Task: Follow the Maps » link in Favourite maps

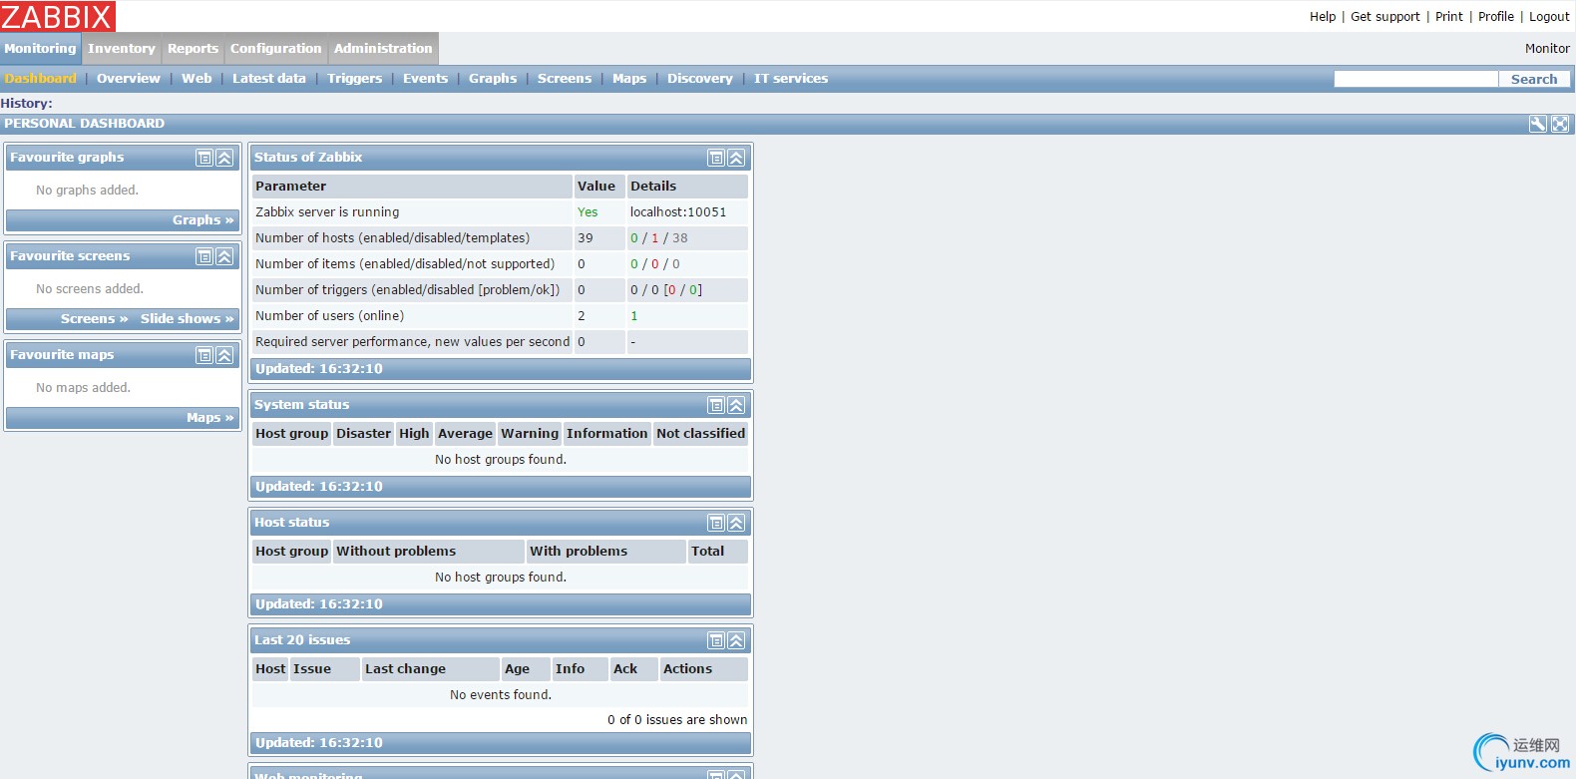Action: [x=210, y=418]
